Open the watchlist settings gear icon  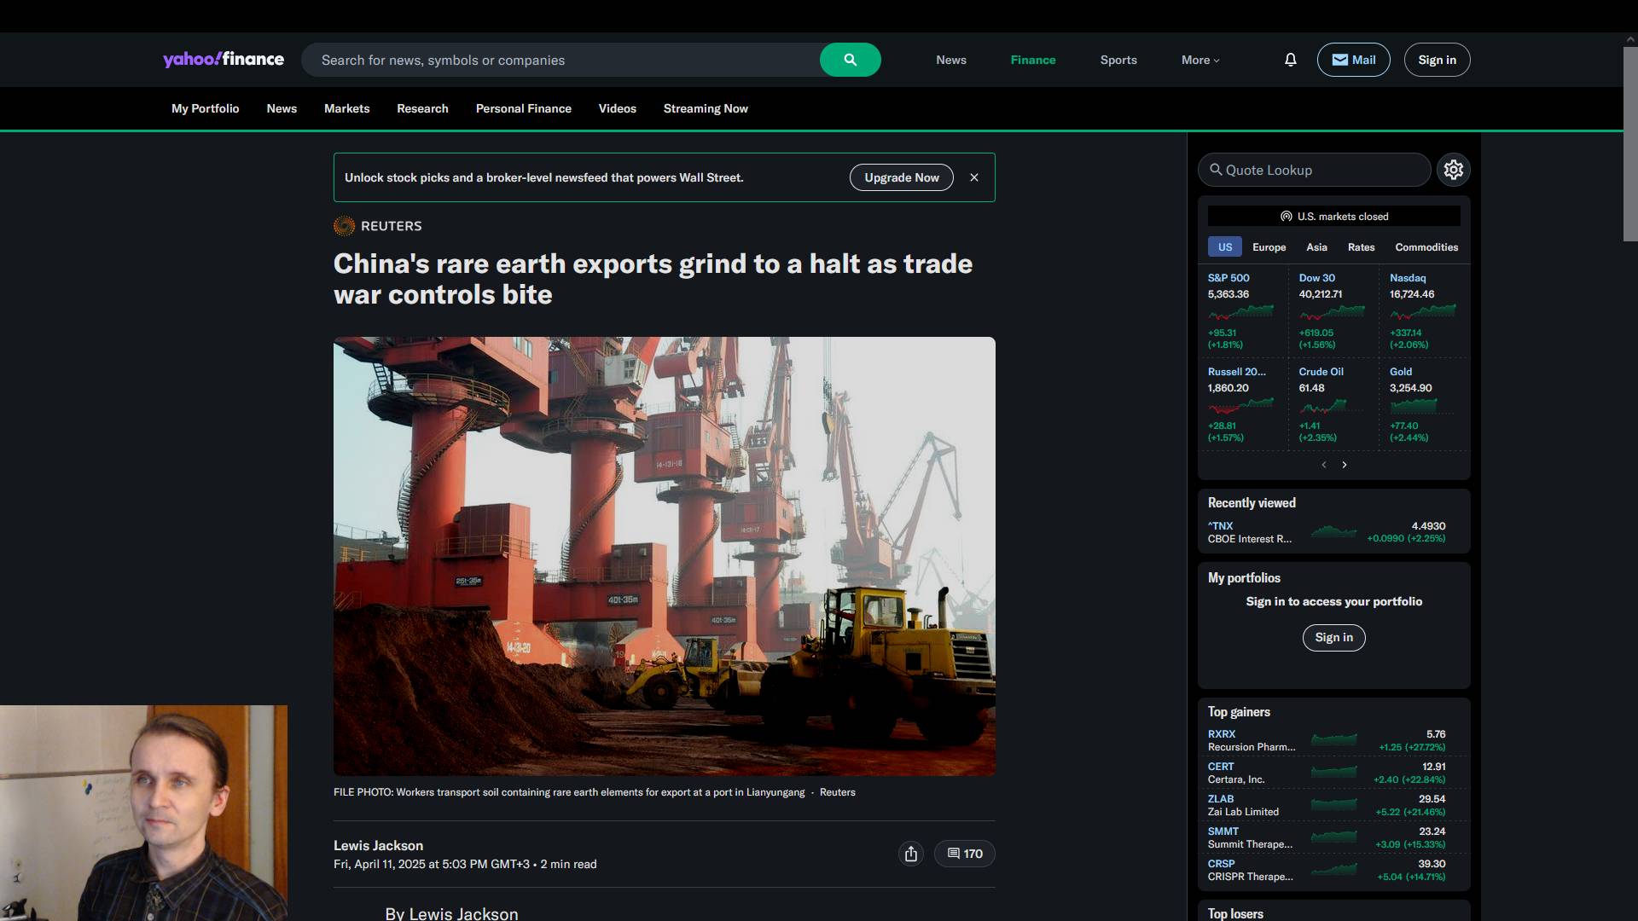(1454, 170)
